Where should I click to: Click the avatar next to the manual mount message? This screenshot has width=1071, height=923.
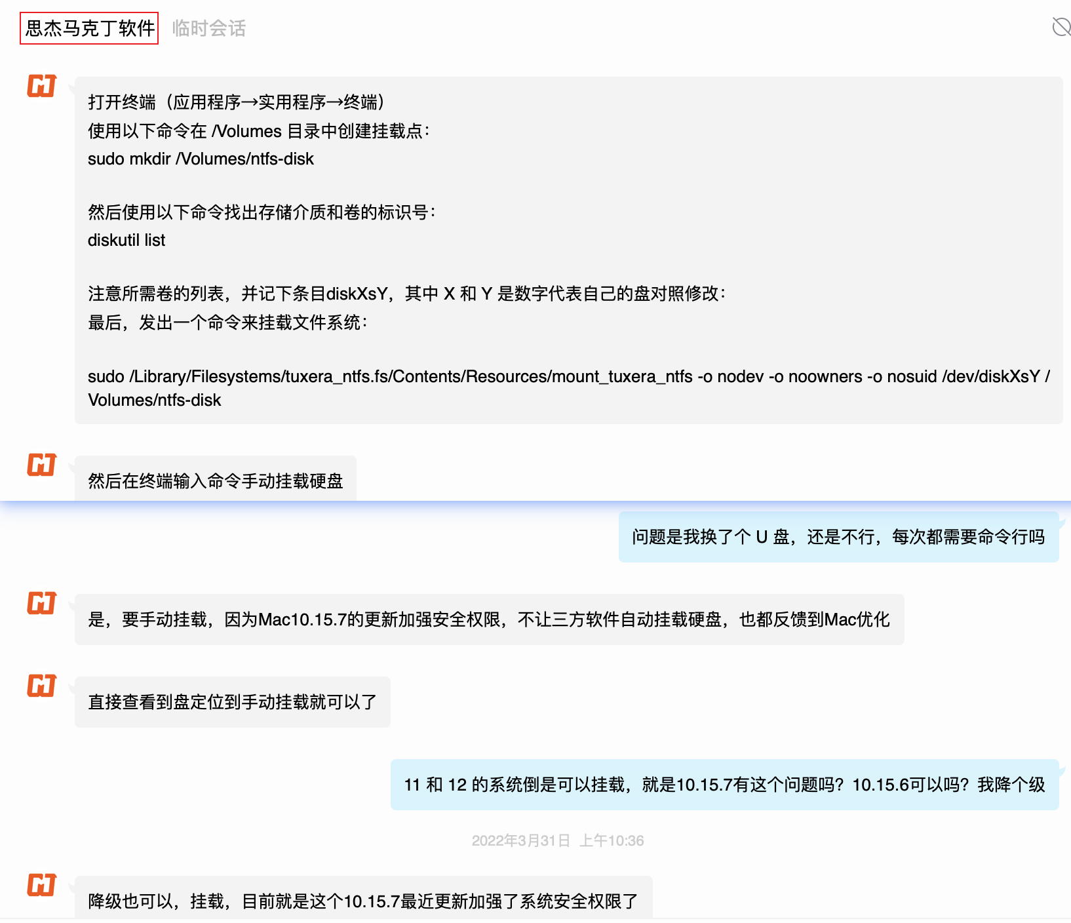point(41,465)
